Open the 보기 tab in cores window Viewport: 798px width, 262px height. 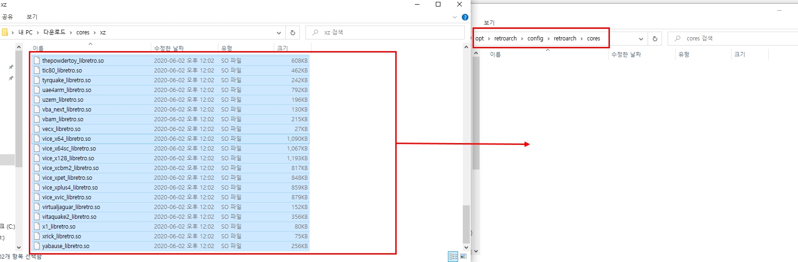tap(489, 23)
